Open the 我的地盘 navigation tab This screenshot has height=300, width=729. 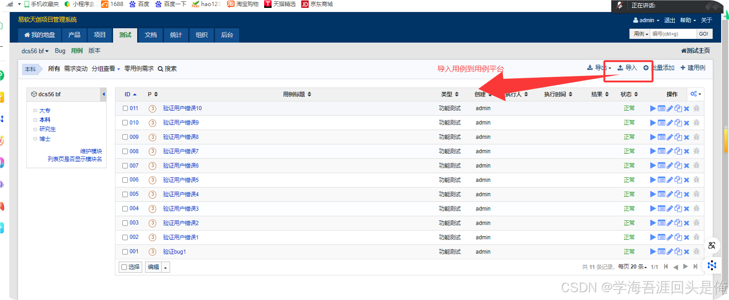[x=40, y=35]
